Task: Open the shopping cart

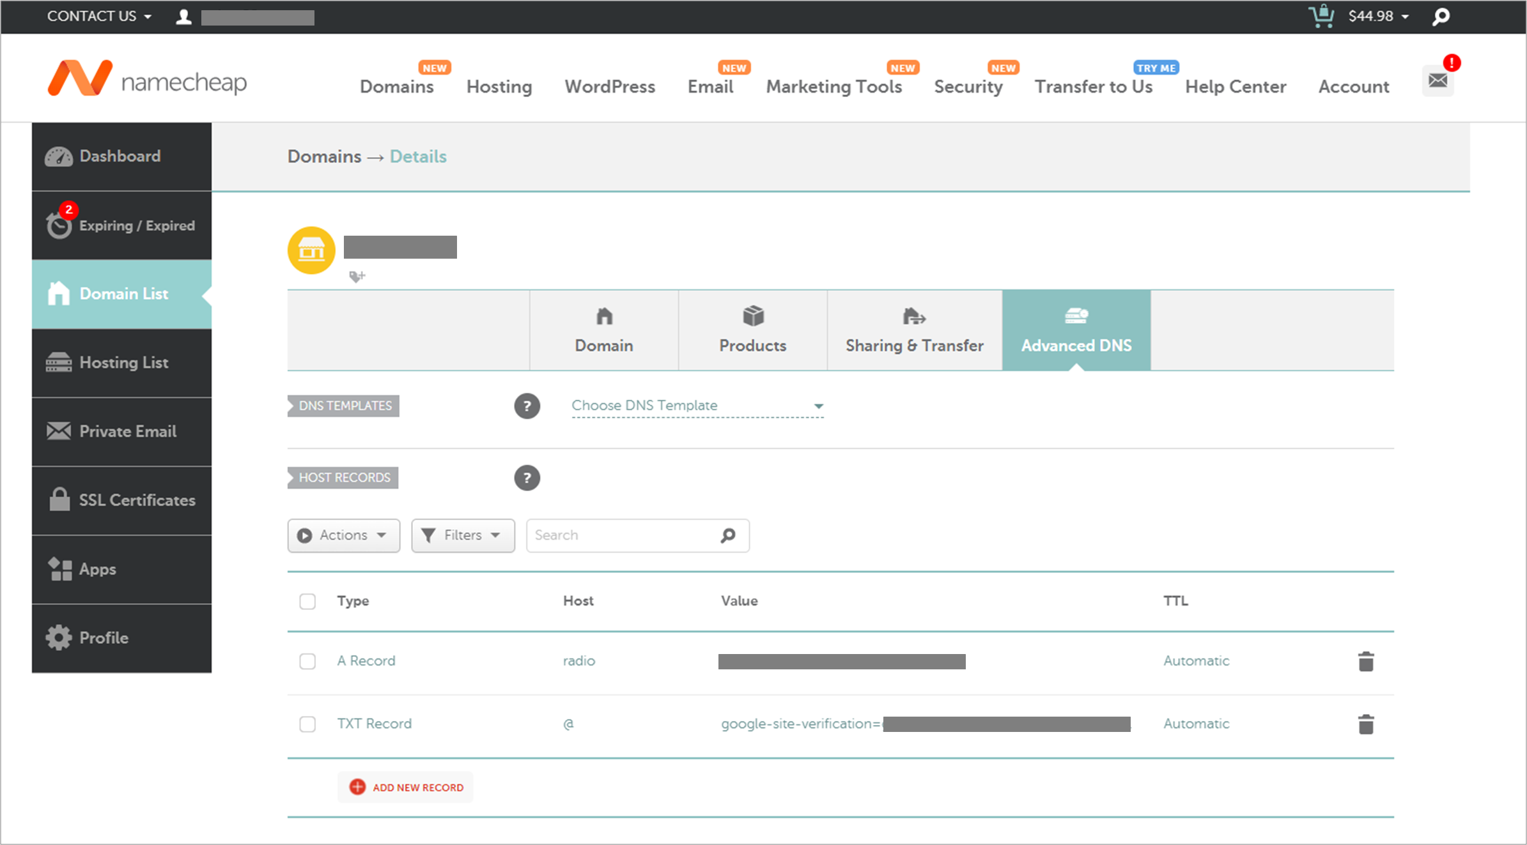Action: 1322,17
